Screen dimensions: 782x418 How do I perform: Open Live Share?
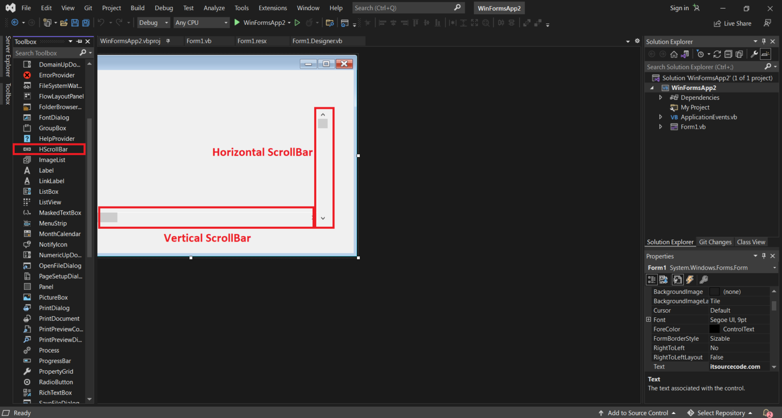click(x=732, y=23)
